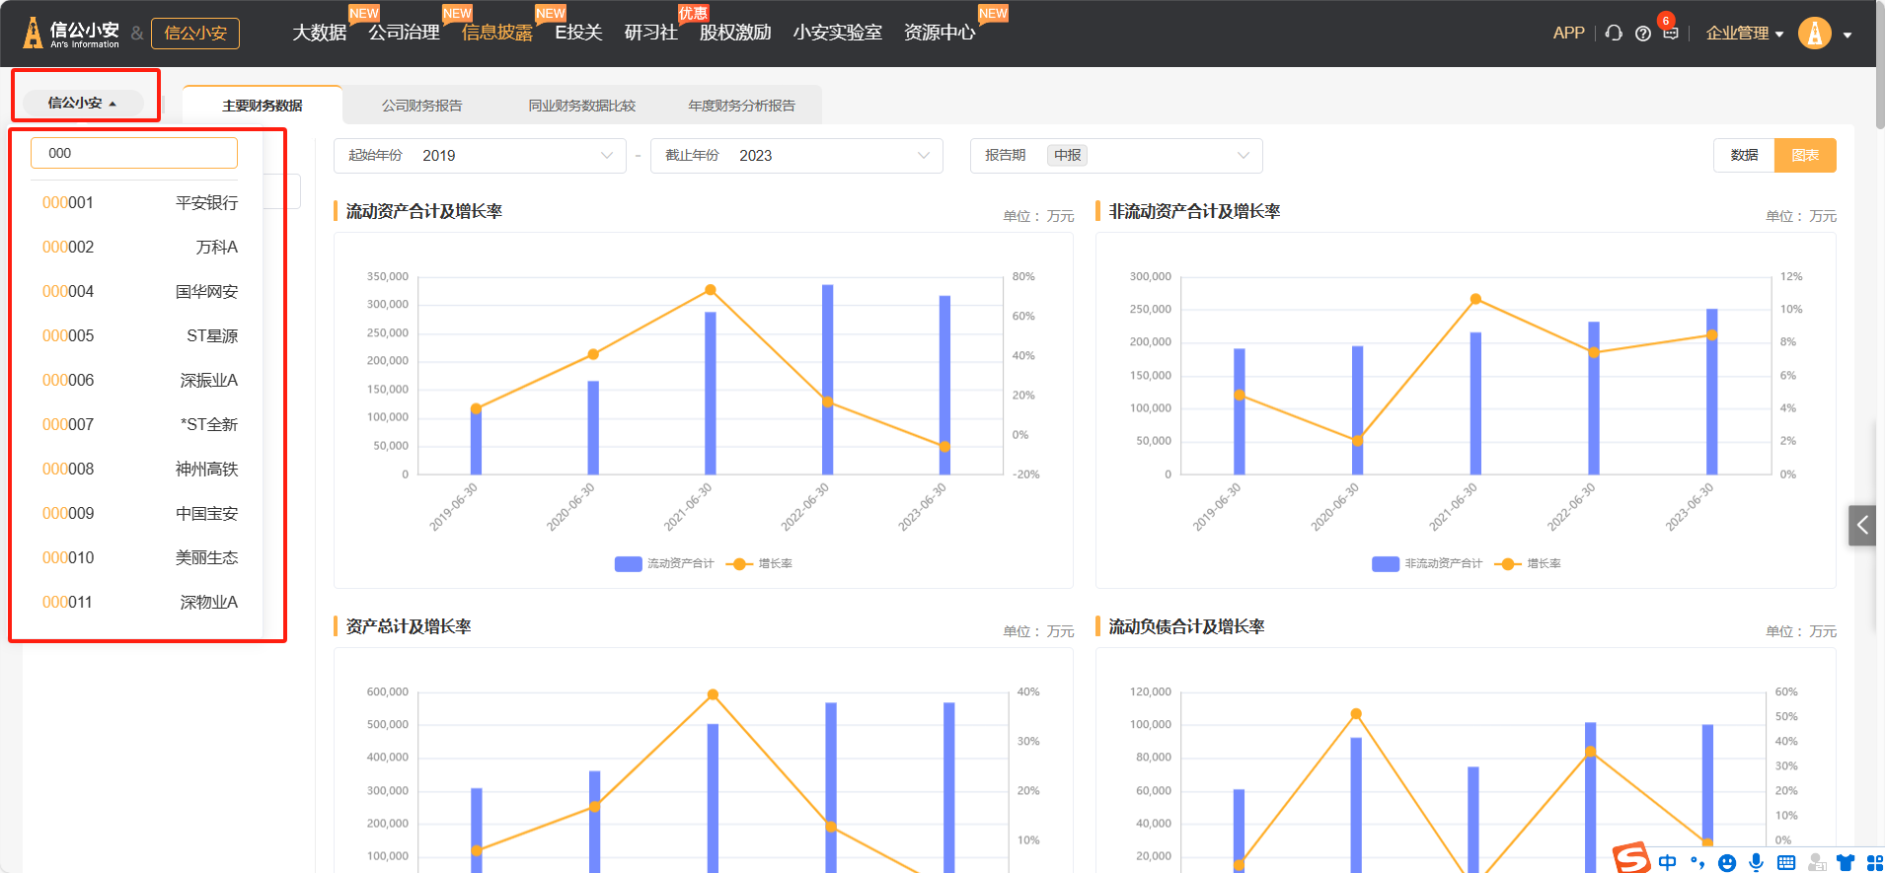The width and height of the screenshot is (1885, 873).
Task: Open 截止年份 2023 dropdown
Action: [x=796, y=155]
